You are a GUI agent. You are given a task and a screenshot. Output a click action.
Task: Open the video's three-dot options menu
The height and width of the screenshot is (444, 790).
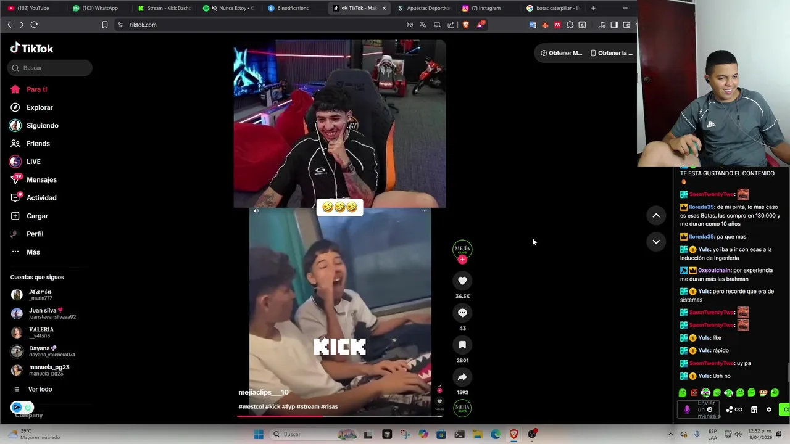(424, 211)
